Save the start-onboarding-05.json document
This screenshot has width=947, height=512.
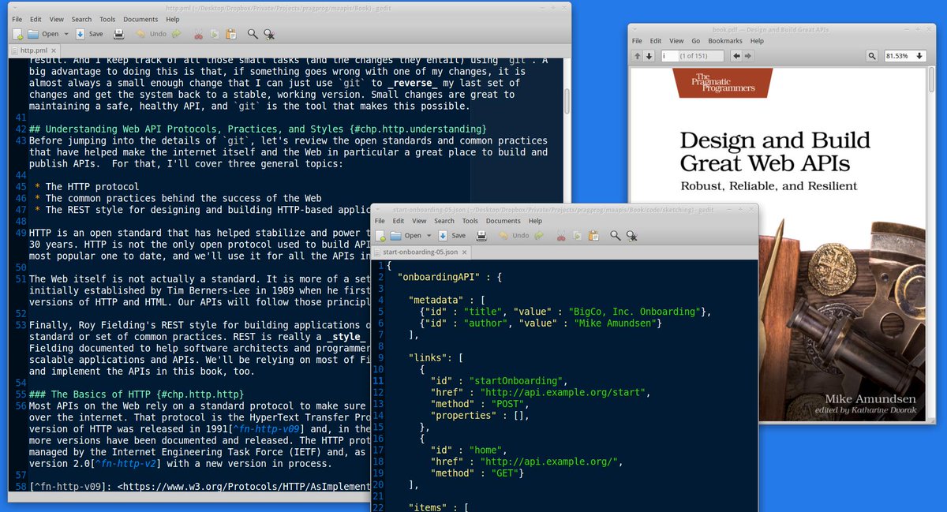(451, 235)
